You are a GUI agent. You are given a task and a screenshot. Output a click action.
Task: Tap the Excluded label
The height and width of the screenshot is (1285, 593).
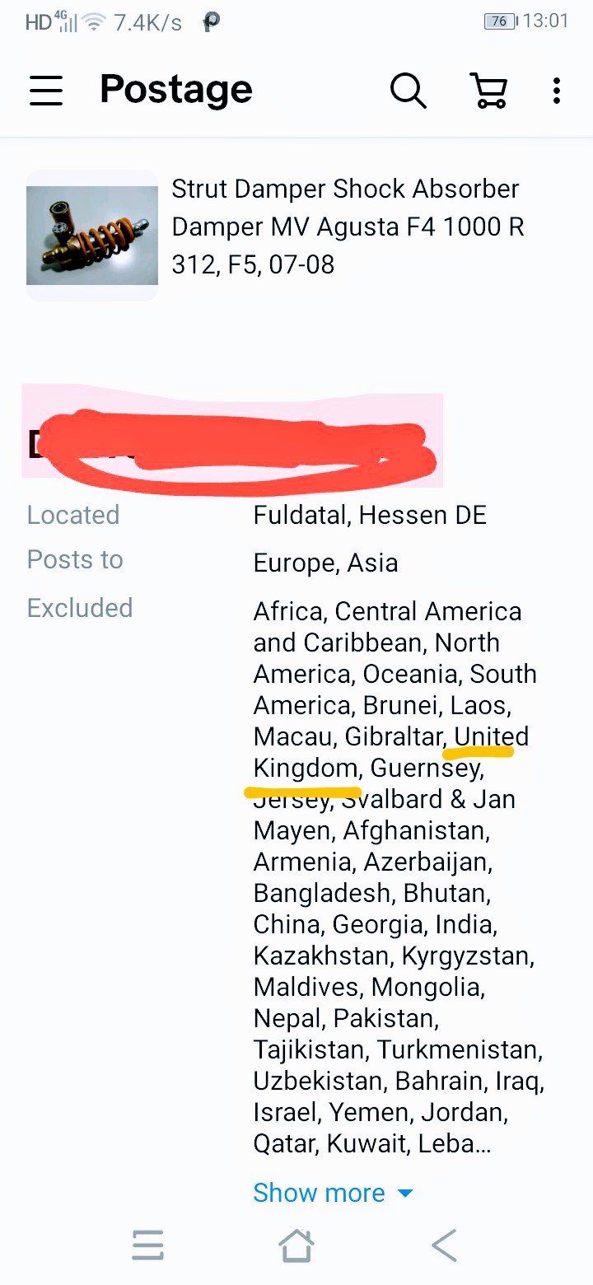pyautogui.click(x=80, y=608)
